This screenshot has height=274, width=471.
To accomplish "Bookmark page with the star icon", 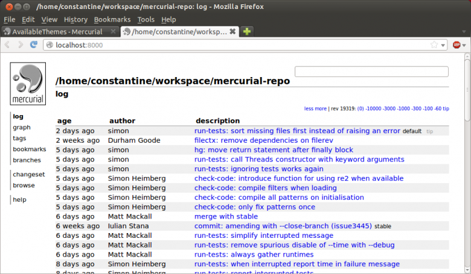I will click(x=434, y=45).
